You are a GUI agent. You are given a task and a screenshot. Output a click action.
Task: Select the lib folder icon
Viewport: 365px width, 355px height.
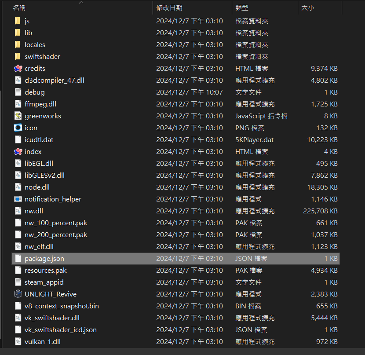[18, 33]
